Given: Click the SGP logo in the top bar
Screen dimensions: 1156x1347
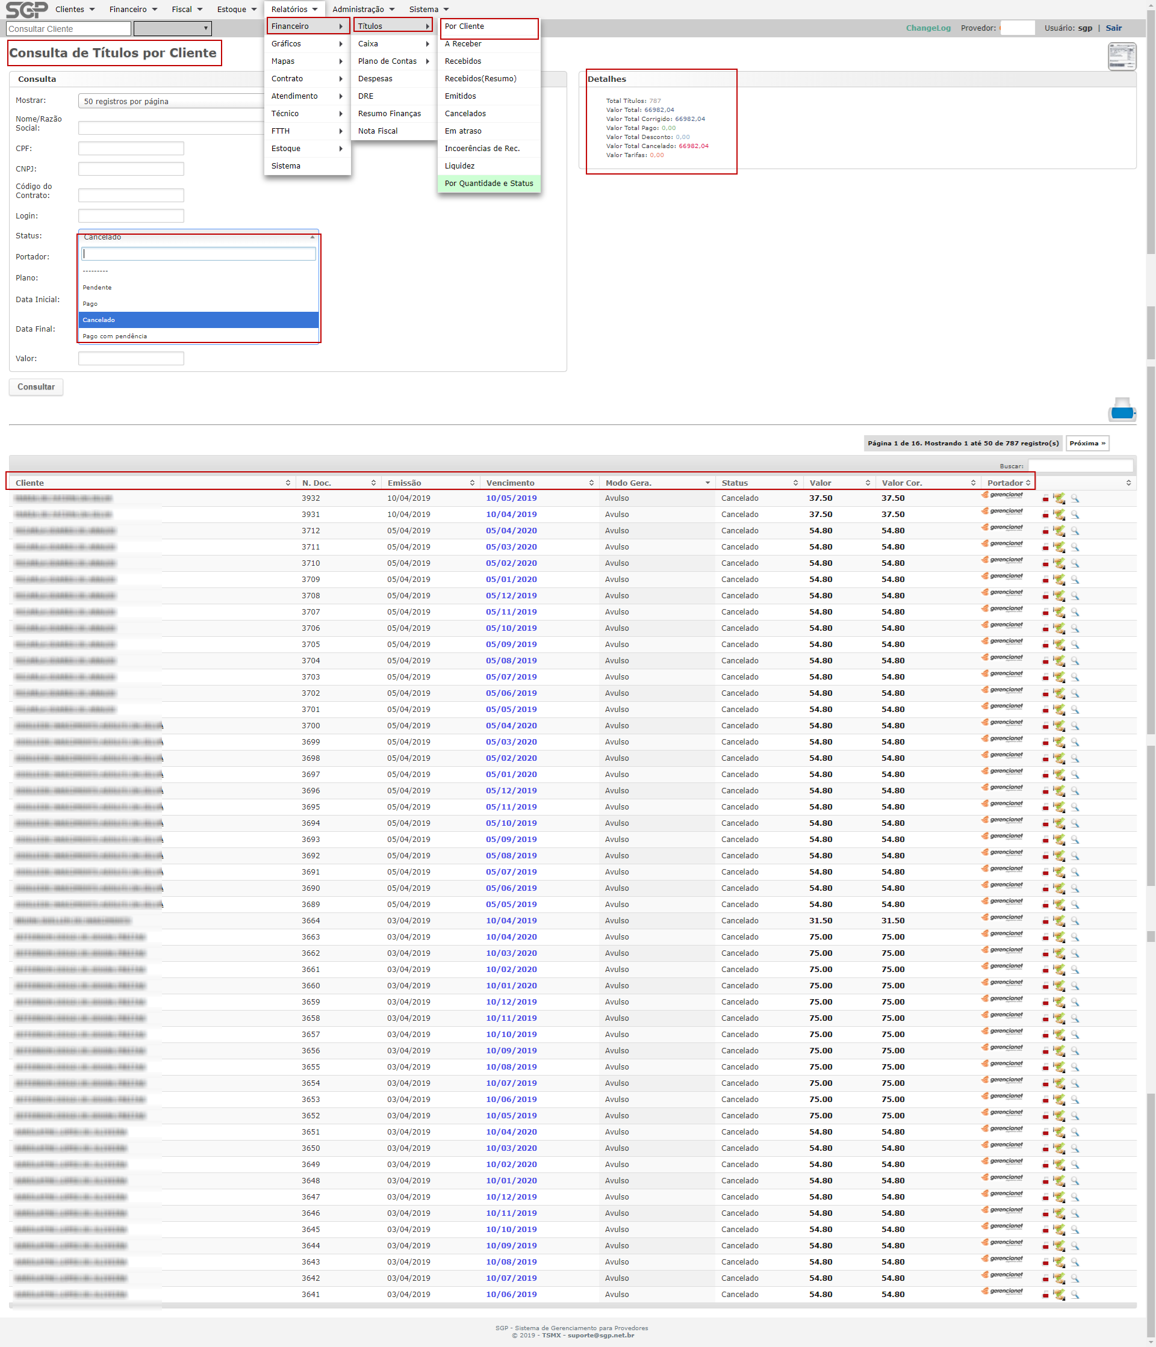Looking at the screenshot, I should tap(26, 9).
